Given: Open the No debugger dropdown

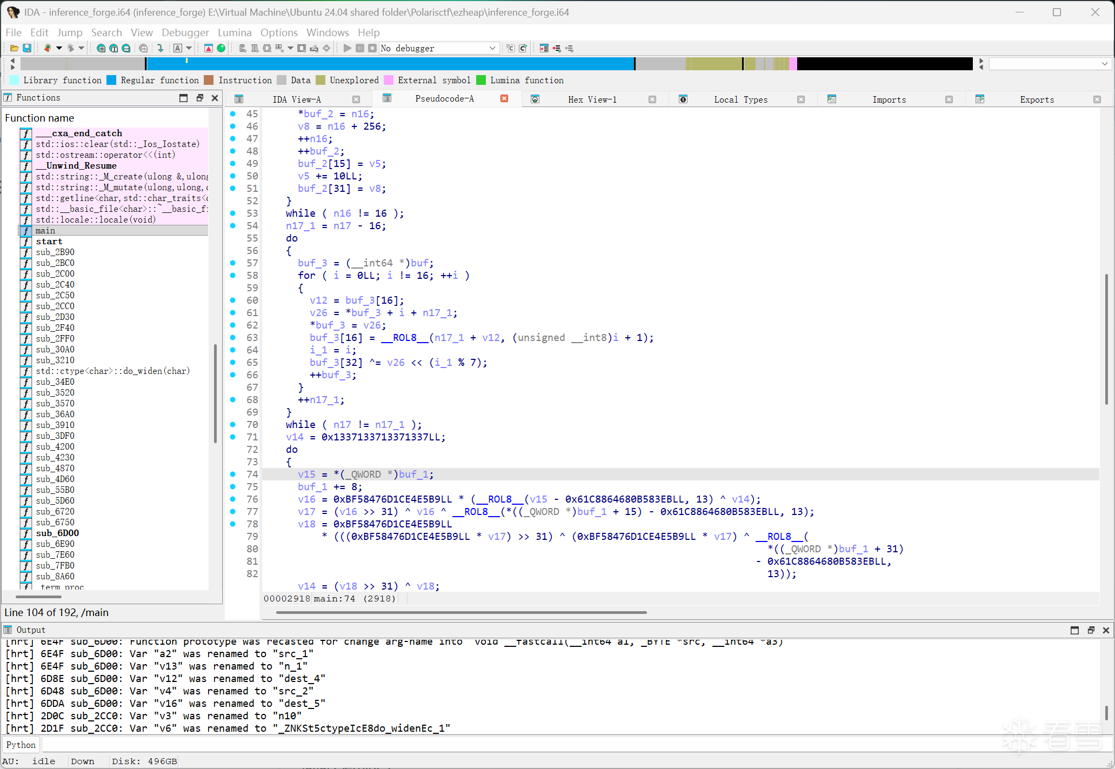Looking at the screenshot, I should [492, 48].
